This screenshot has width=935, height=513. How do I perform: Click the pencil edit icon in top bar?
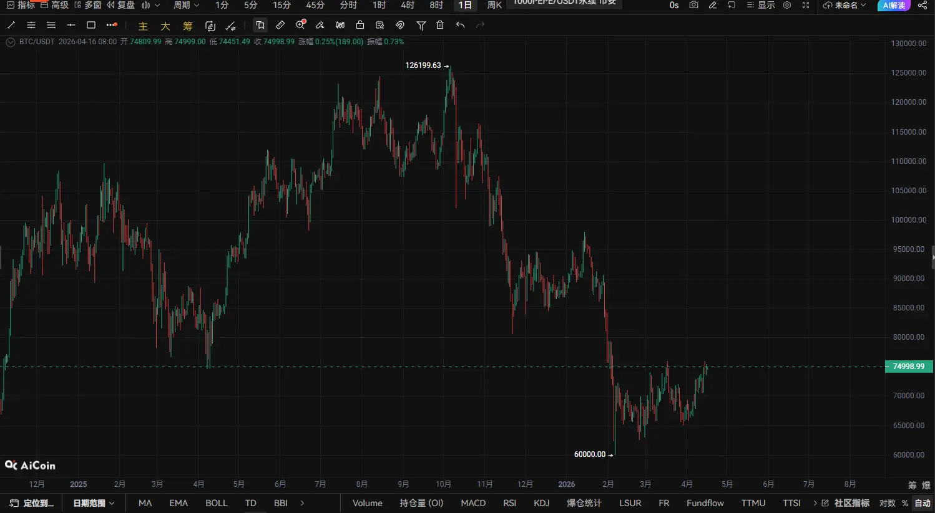(x=713, y=5)
